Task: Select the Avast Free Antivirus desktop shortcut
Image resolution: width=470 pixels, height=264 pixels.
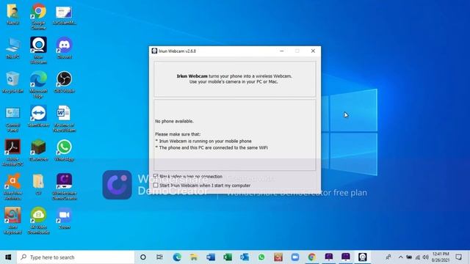Action: 12,187
